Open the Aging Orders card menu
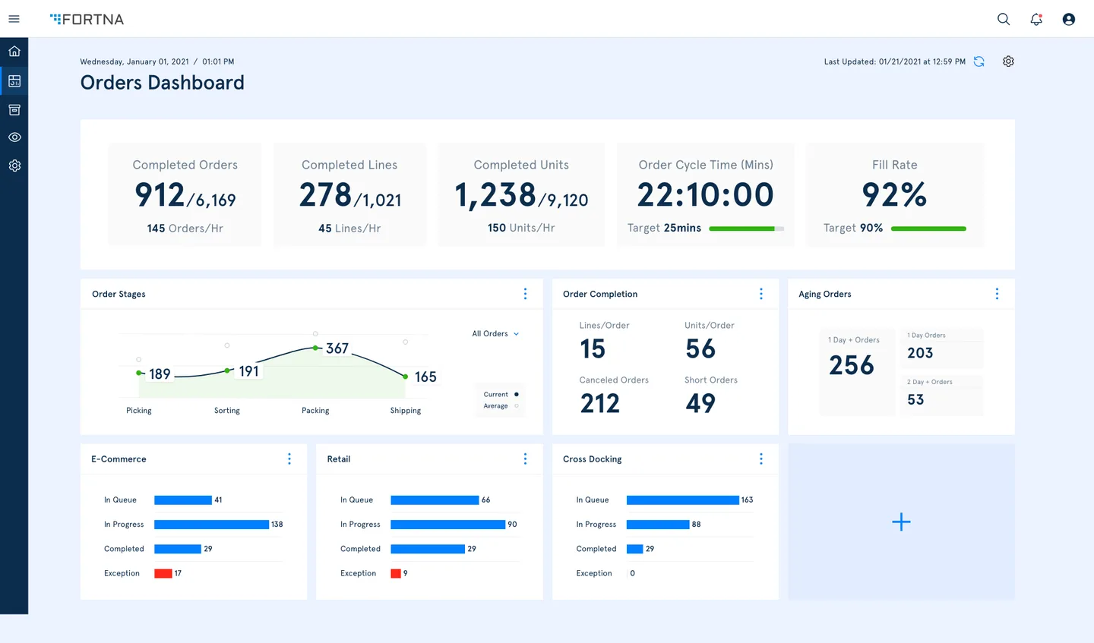Viewport: 1094px width, 643px height. point(998,294)
